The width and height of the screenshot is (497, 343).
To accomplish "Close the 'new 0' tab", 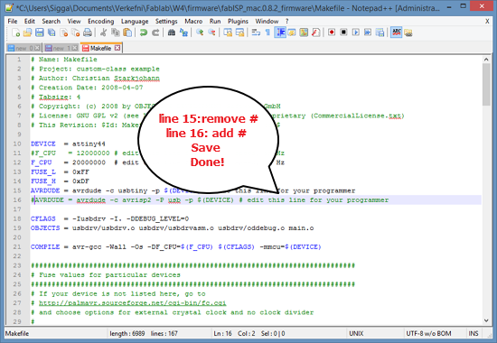I will (37, 48).
